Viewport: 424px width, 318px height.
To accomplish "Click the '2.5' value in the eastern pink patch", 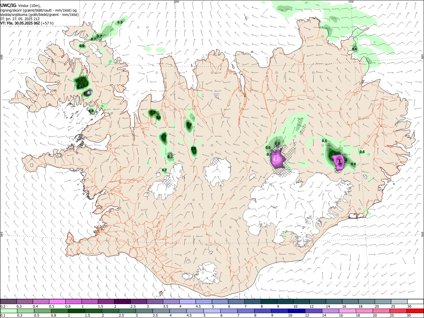I will click(x=340, y=161).
